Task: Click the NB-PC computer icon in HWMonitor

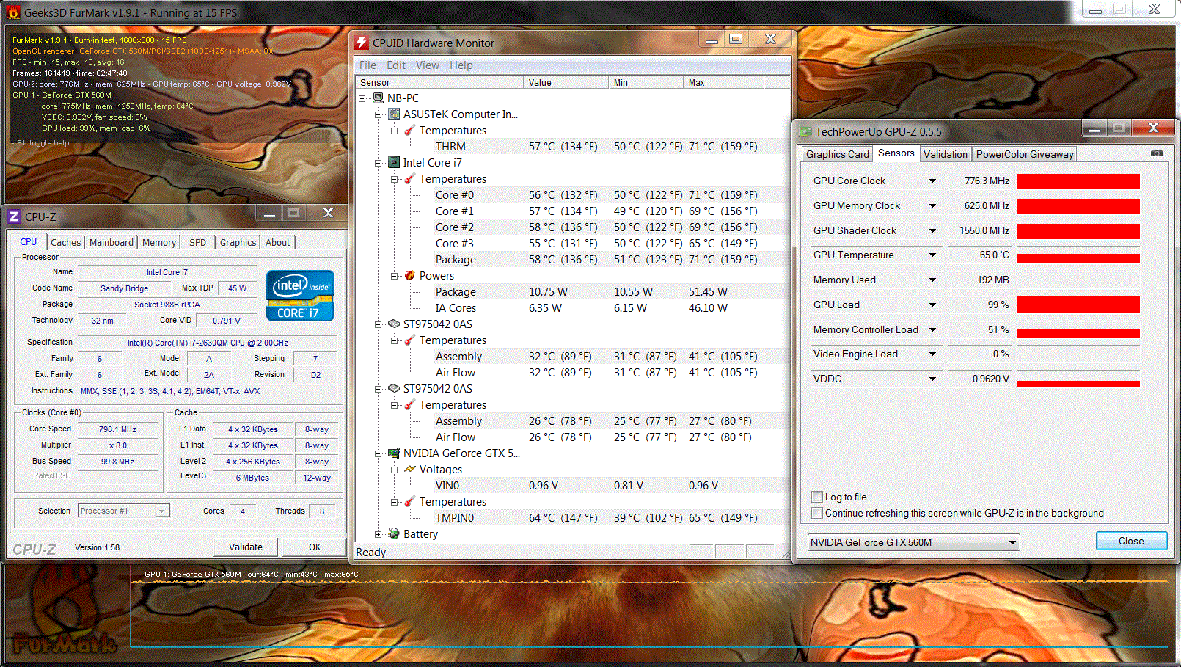Action: coord(379,98)
